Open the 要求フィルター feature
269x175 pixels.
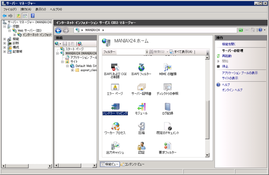167,148
